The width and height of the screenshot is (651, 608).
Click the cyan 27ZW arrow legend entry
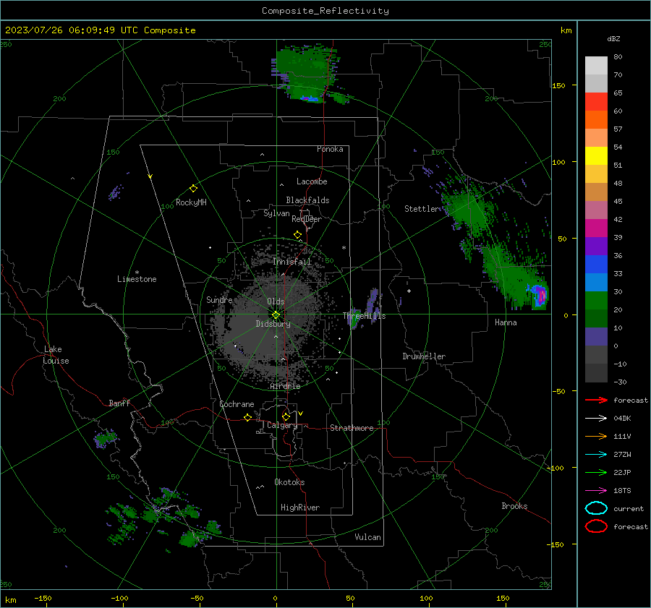point(596,455)
